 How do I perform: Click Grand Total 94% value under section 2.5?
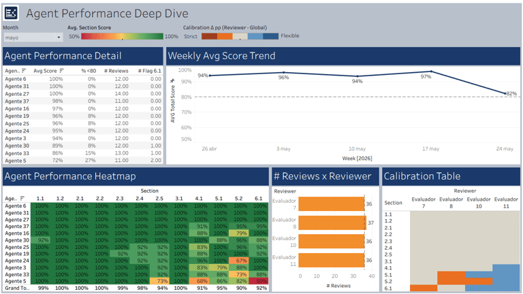click(x=163, y=288)
